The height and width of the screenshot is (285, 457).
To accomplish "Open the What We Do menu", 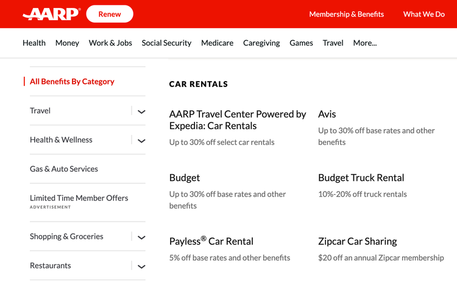I will [423, 14].
